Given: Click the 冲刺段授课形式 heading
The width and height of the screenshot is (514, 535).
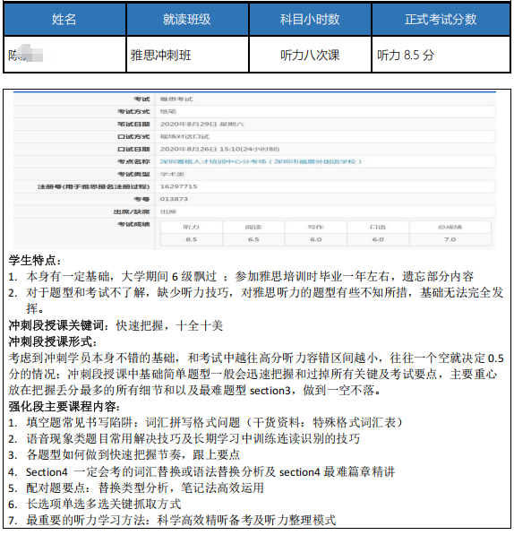Looking at the screenshot, I should 53,341.
